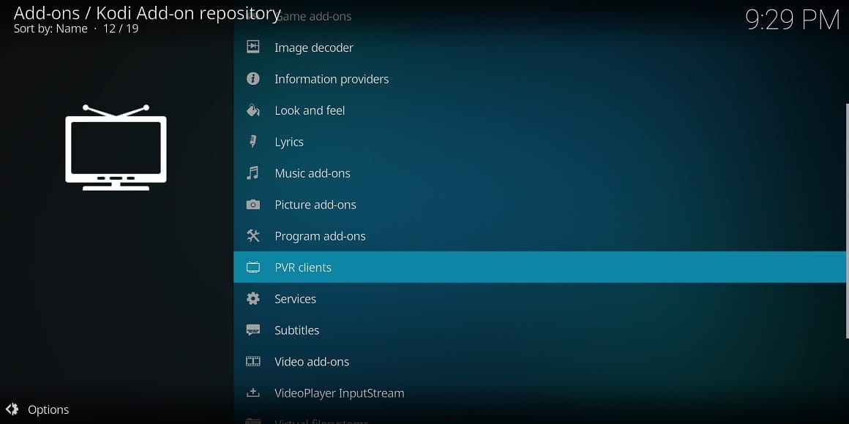Screen dimensions: 849x424
Task: Open the Video add-ons category
Action: (x=312, y=362)
